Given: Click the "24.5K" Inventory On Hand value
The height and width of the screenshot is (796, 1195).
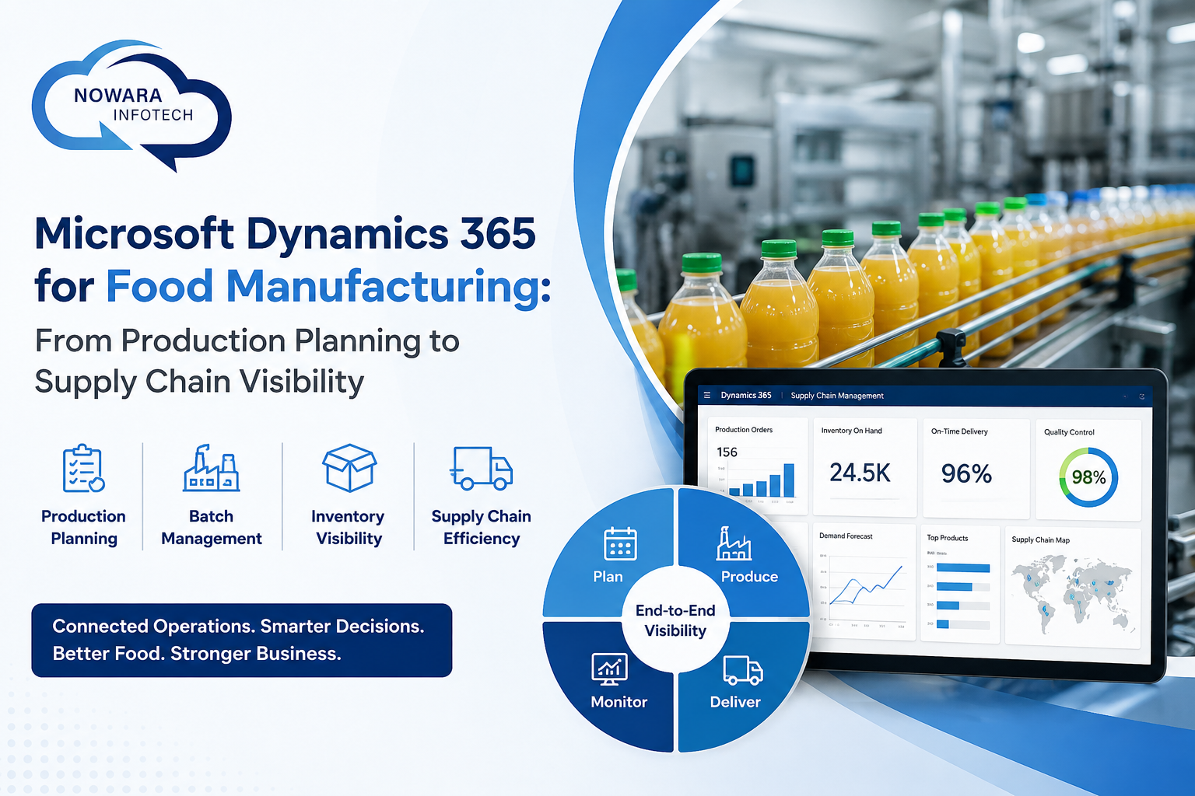Looking at the screenshot, I should tap(860, 473).
